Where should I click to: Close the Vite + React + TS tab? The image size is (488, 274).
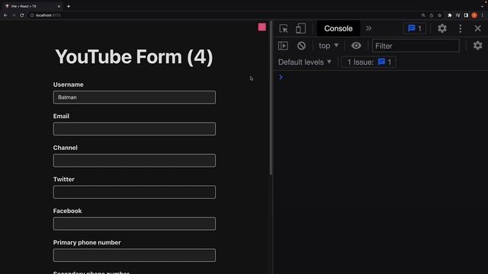59,6
